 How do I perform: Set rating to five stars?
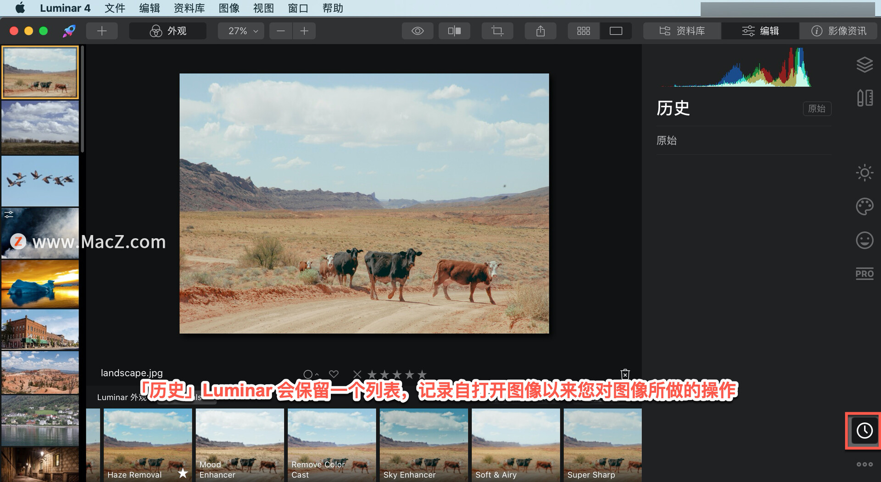coord(422,374)
